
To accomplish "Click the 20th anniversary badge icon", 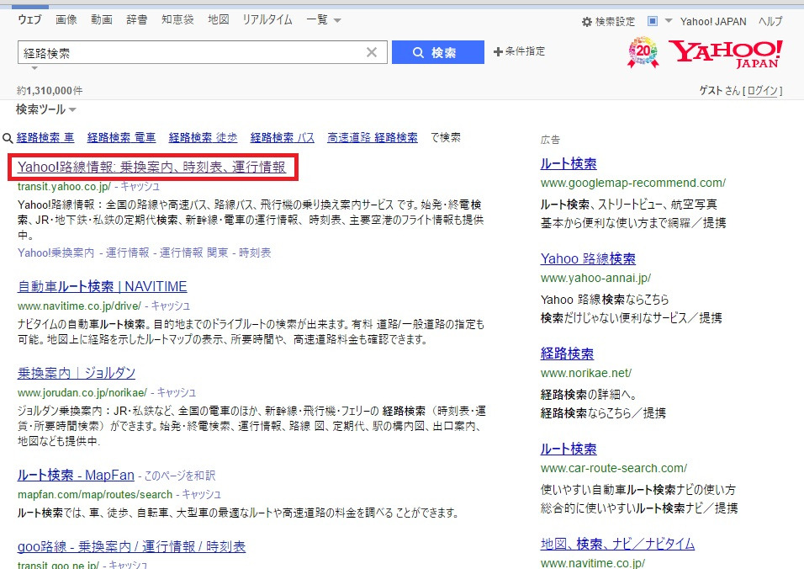I will (642, 52).
